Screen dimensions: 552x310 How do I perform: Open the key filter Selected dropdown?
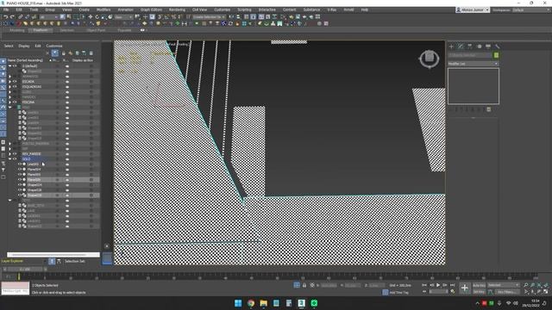click(504, 285)
